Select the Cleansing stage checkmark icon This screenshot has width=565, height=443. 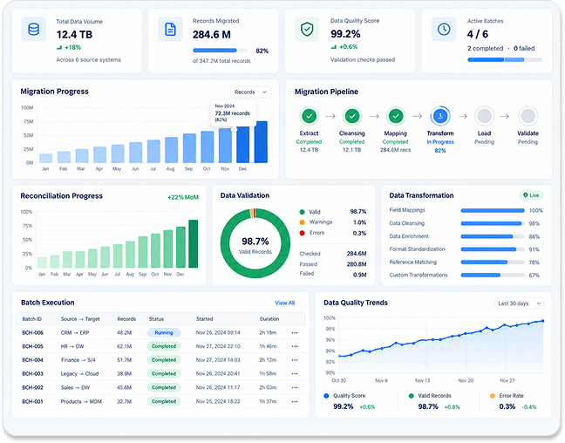[352, 116]
